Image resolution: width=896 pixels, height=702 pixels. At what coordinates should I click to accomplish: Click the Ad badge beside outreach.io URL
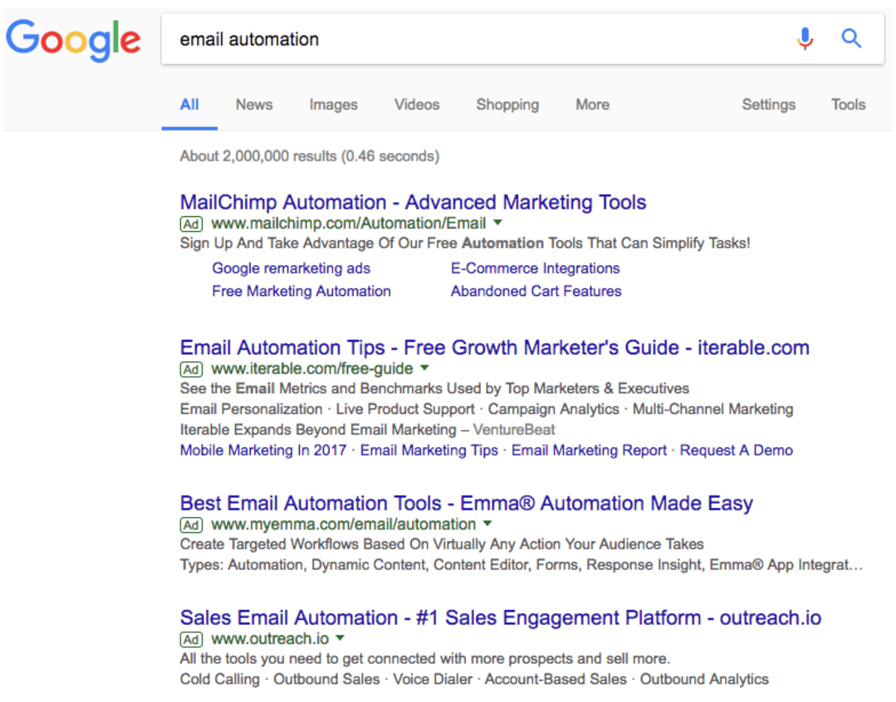pos(191,640)
